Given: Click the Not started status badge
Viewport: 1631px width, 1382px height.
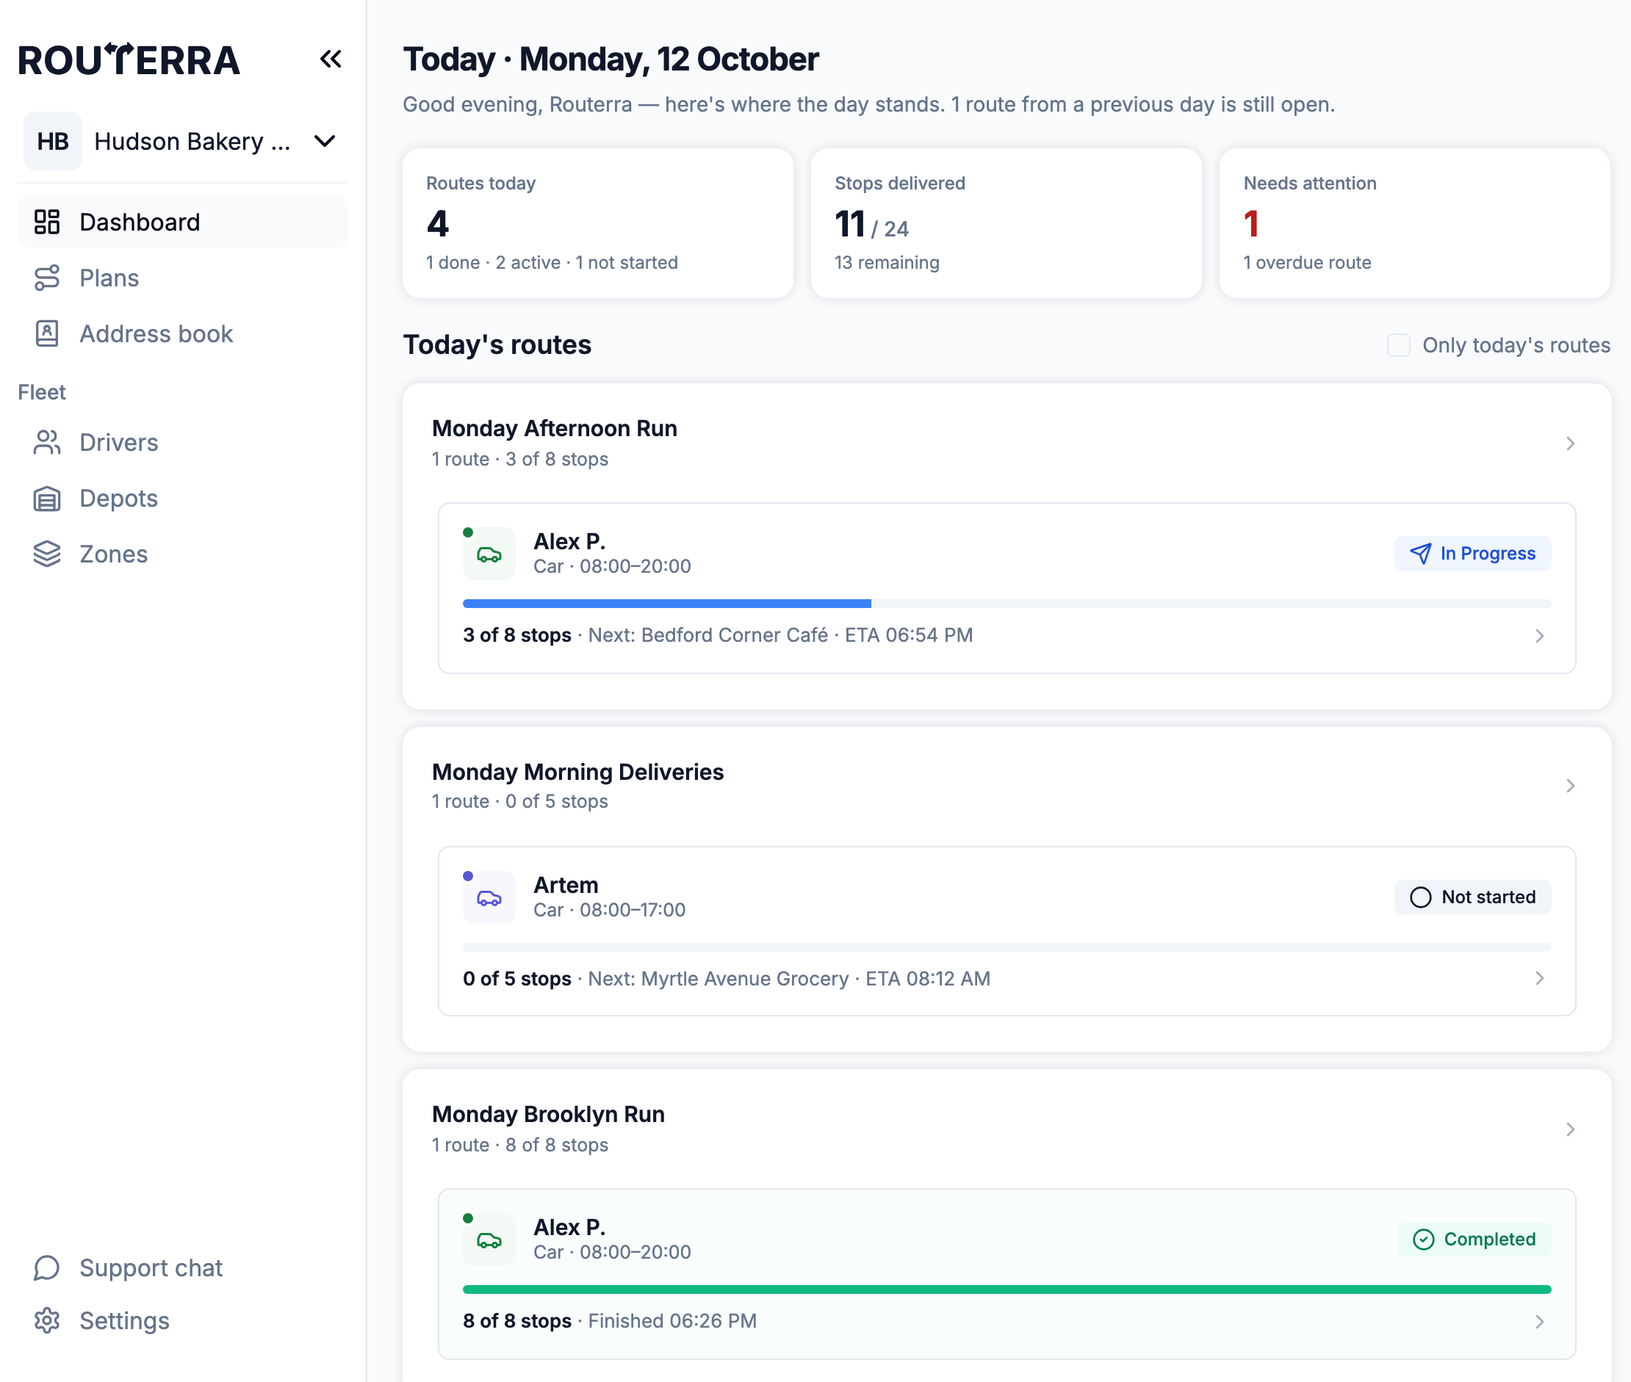Looking at the screenshot, I should coord(1472,897).
